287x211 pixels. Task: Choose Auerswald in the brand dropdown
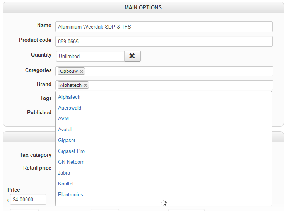pyautogui.click(x=70, y=108)
